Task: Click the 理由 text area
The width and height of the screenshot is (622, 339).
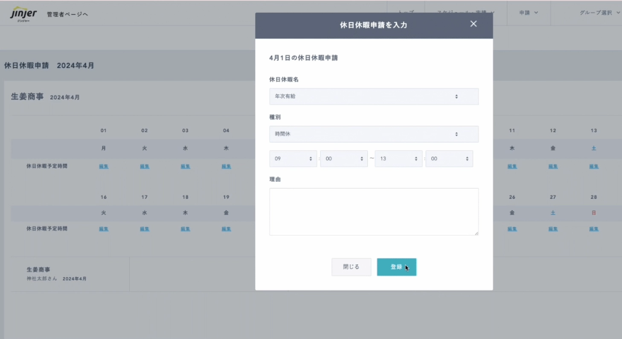Action: [374, 212]
